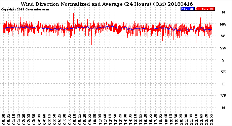The height and width of the screenshot is (126, 232).
Task: Click the 14:00 time label
Action: point(125,119)
